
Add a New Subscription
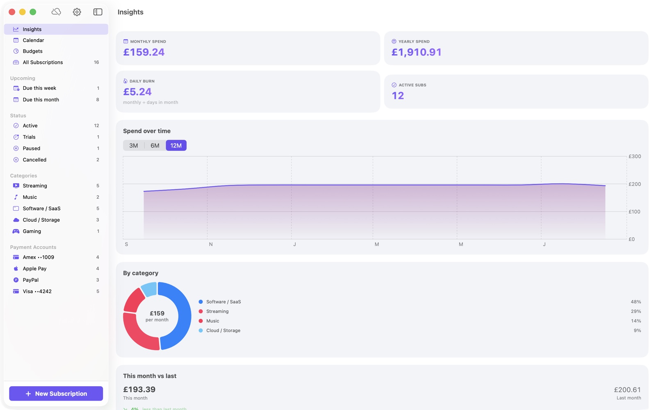click(56, 394)
